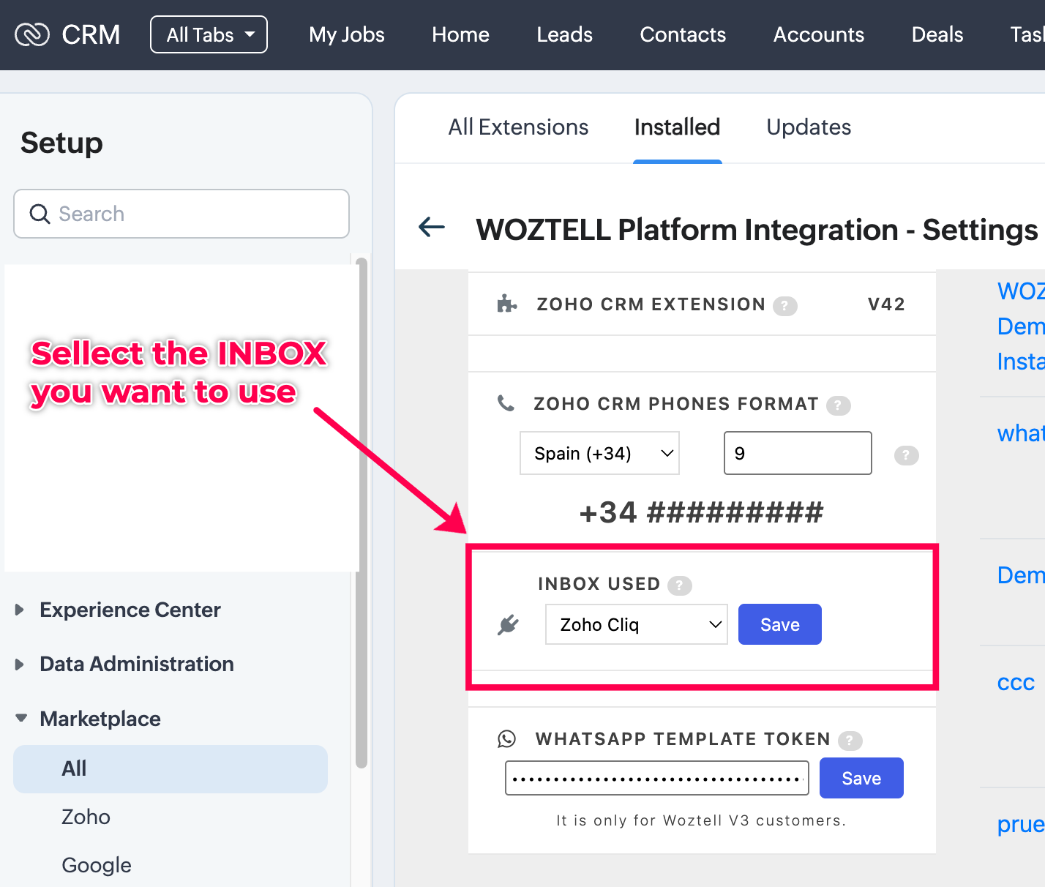Click the WhatsApp icon beside Template Token

tap(506, 738)
